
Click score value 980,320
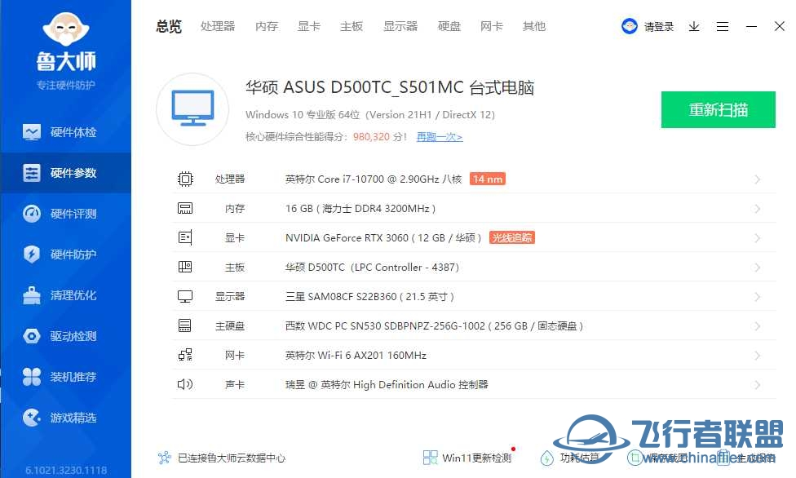pyautogui.click(x=372, y=137)
